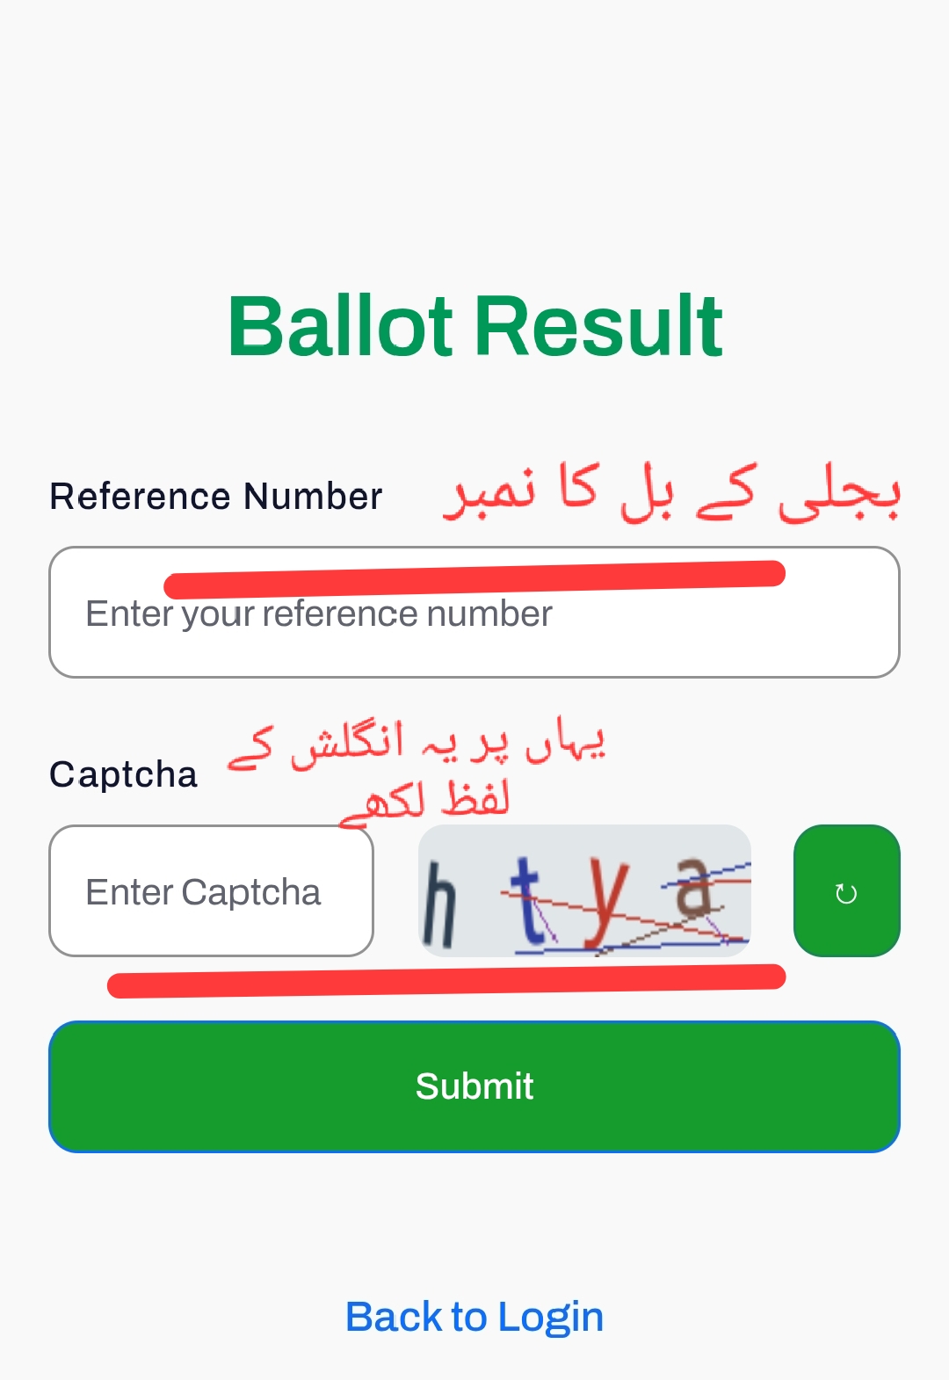
Task: Click the word Result in the heading
Action: [599, 326]
